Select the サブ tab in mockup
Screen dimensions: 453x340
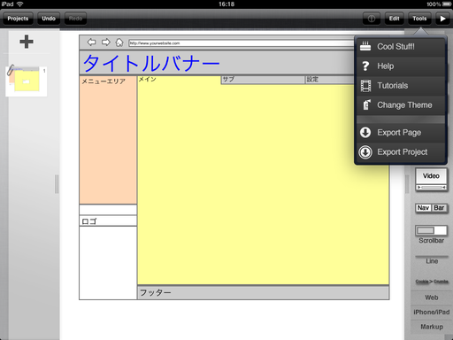263,80
